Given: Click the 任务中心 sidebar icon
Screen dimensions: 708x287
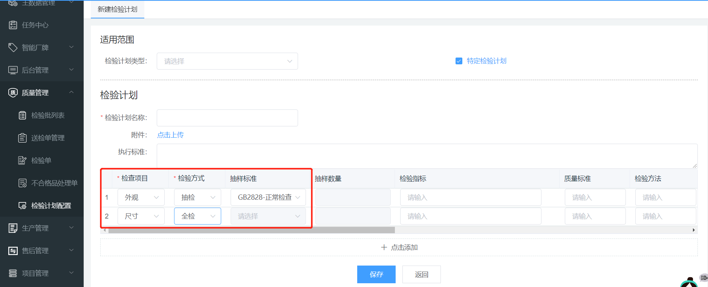Looking at the screenshot, I should pyautogui.click(x=13, y=25).
